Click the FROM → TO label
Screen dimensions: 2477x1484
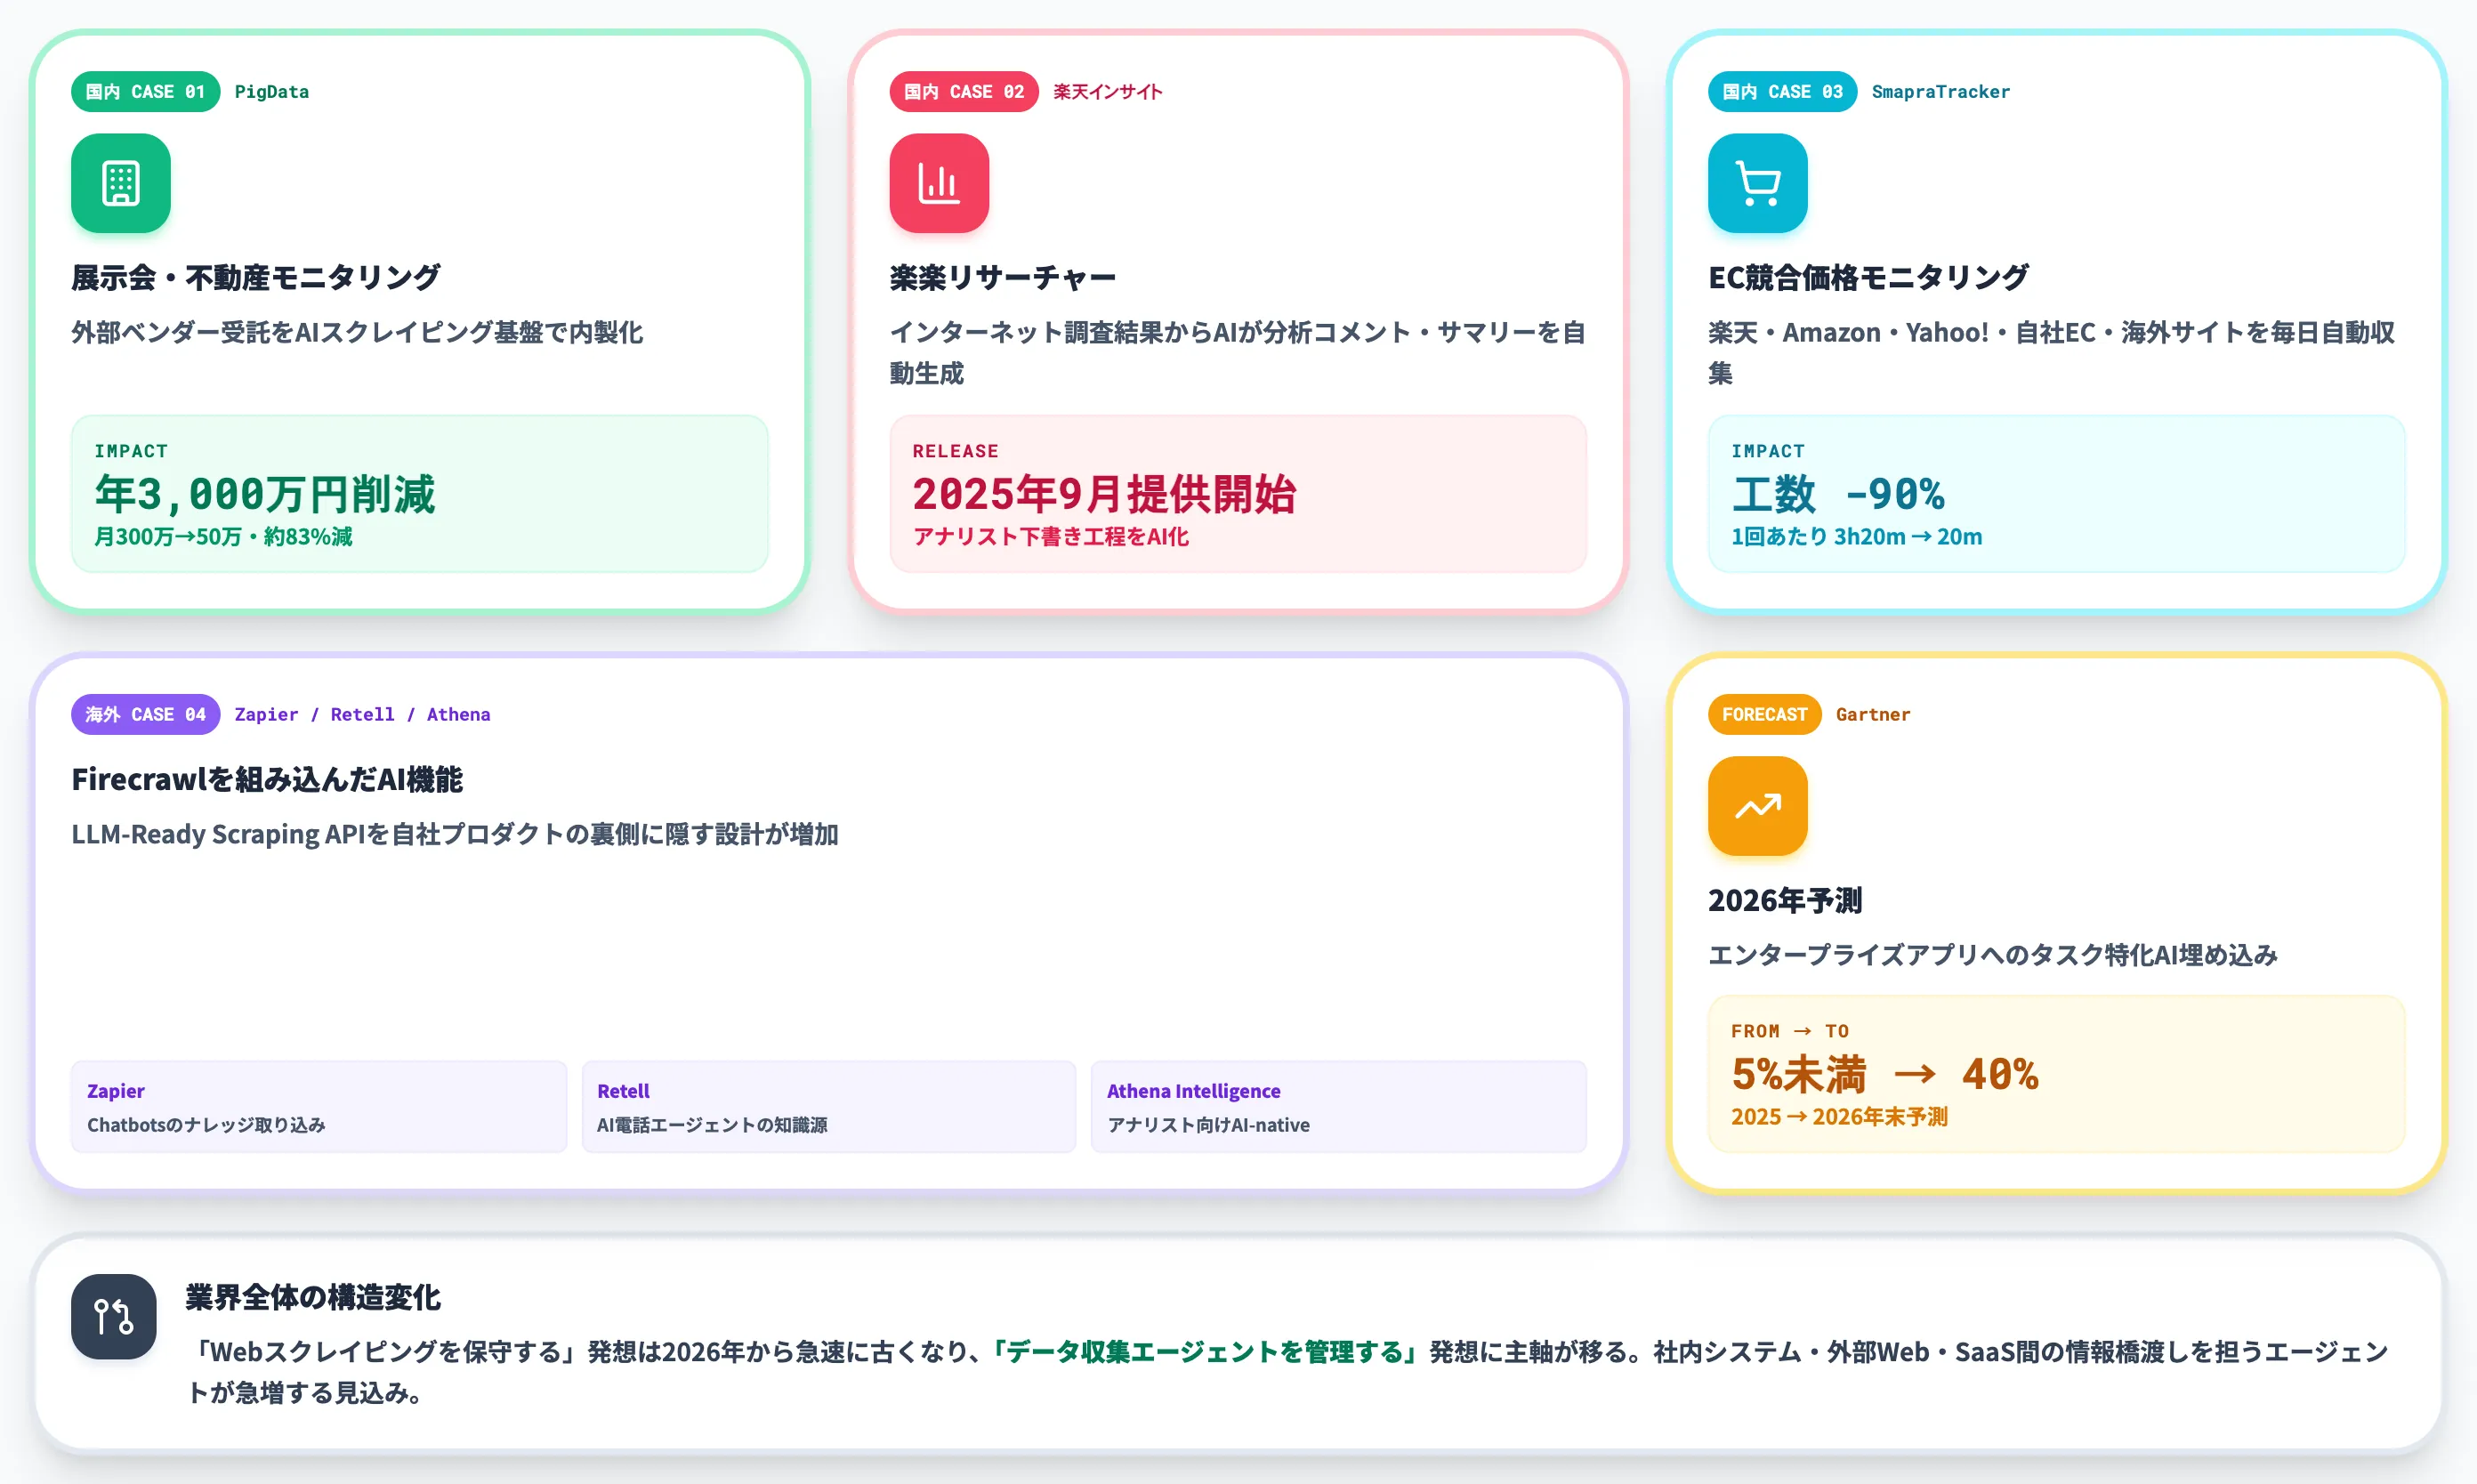(1790, 1031)
